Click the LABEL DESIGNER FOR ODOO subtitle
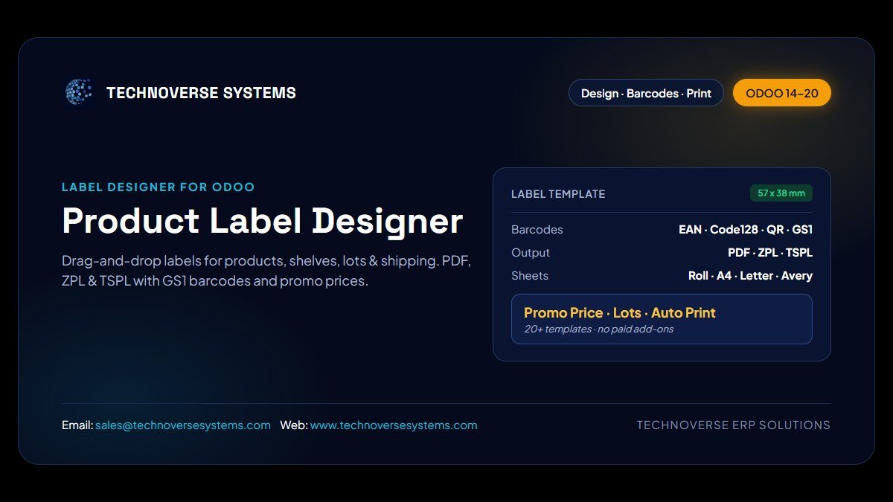Screen dimensions: 893x502 click(158, 187)
